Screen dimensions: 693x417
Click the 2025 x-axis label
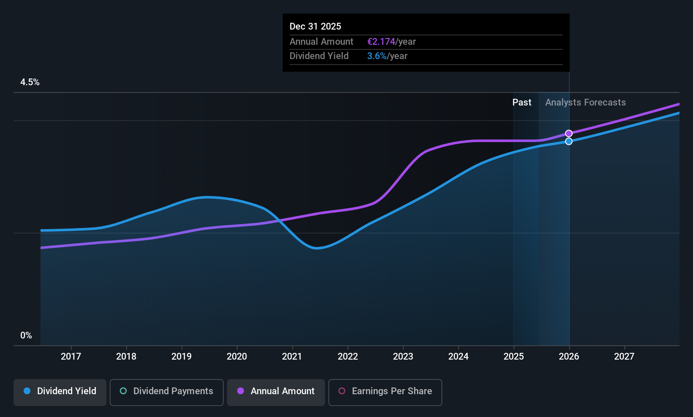pyautogui.click(x=514, y=357)
